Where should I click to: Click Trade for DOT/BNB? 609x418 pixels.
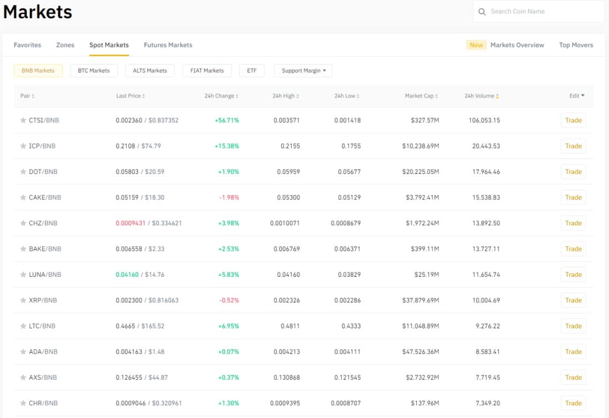point(573,172)
